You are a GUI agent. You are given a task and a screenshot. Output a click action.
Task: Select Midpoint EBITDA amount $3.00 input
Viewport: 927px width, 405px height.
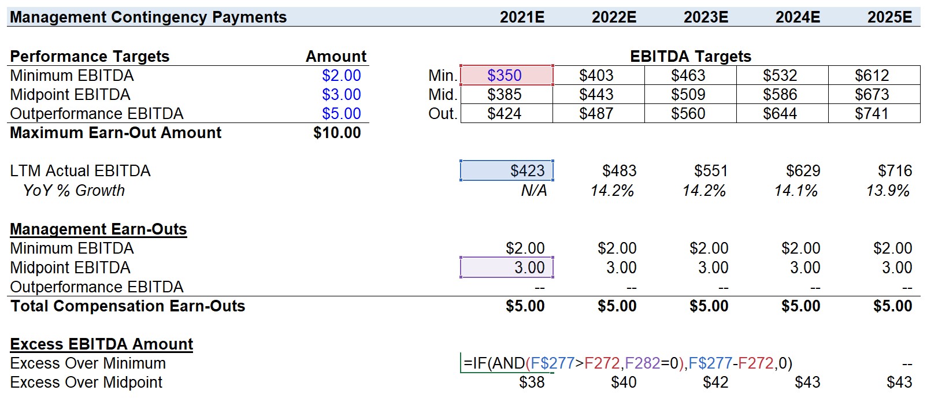point(341,94)
